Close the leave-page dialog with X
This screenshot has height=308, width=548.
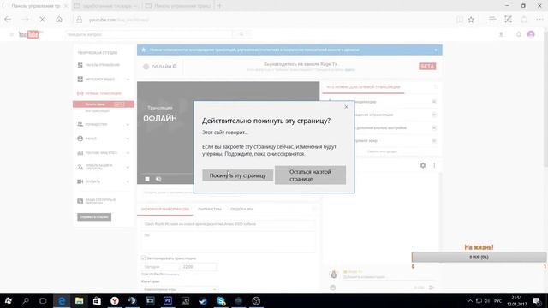point(346,107)
